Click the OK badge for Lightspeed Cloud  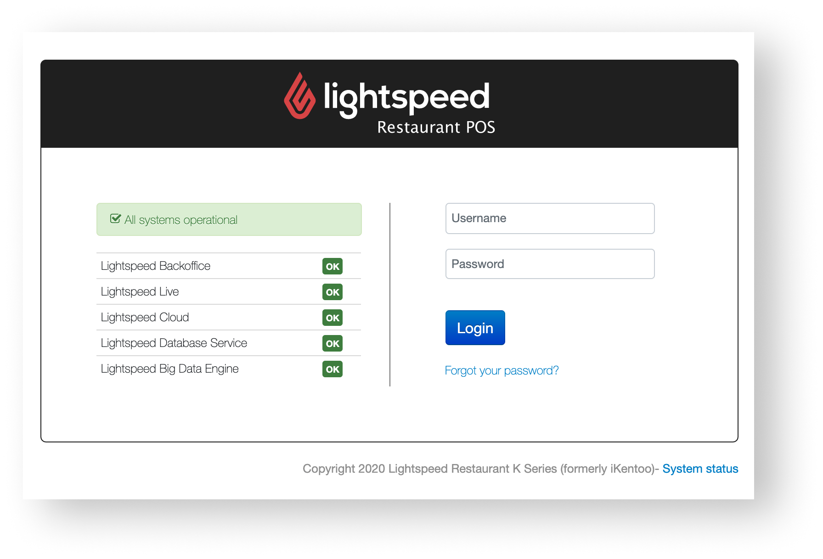[333, 318]
